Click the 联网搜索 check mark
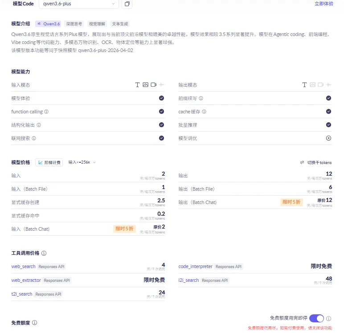 click(x=161, y=138)
